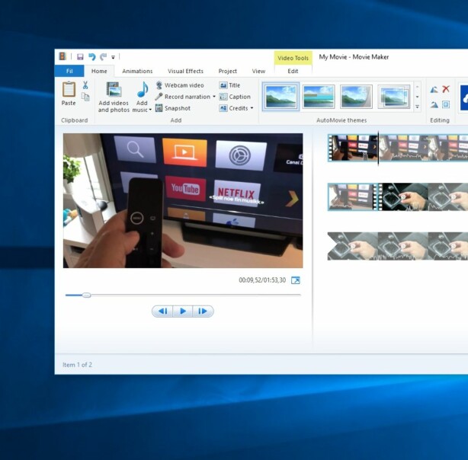Click the video preview image

pyautogui.click(x=183, y=200)
